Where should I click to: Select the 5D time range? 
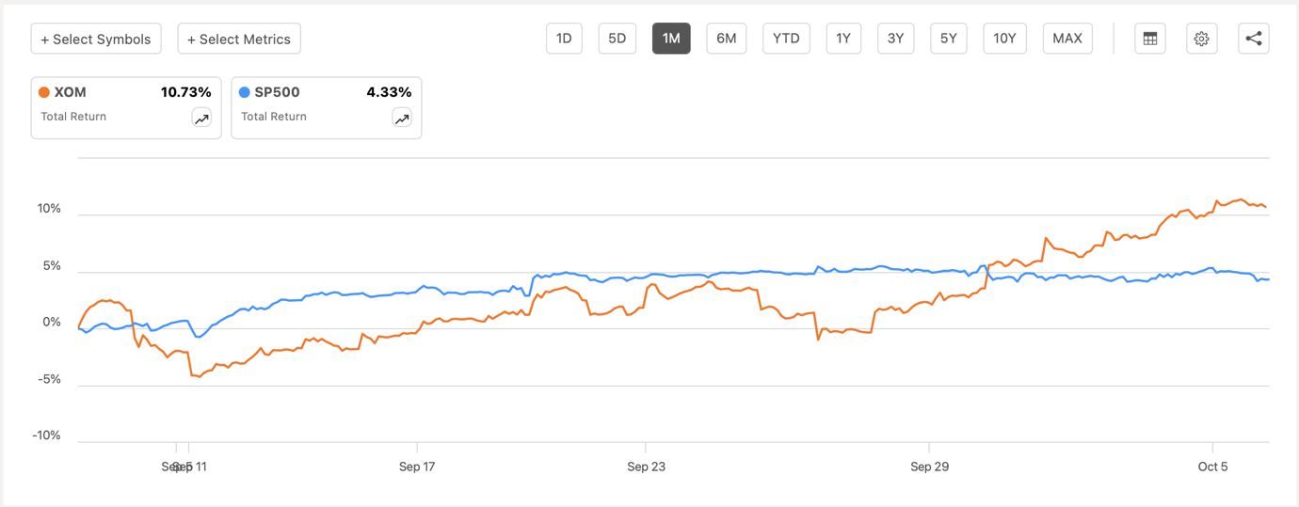(617, 39)
